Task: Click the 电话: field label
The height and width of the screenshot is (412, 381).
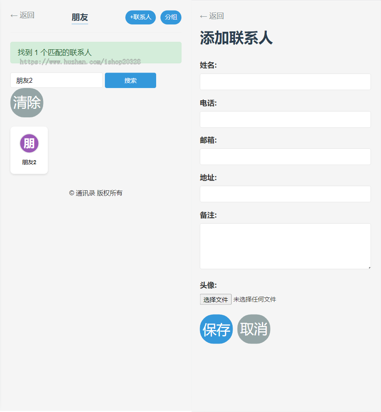Action: click(208, 103)
